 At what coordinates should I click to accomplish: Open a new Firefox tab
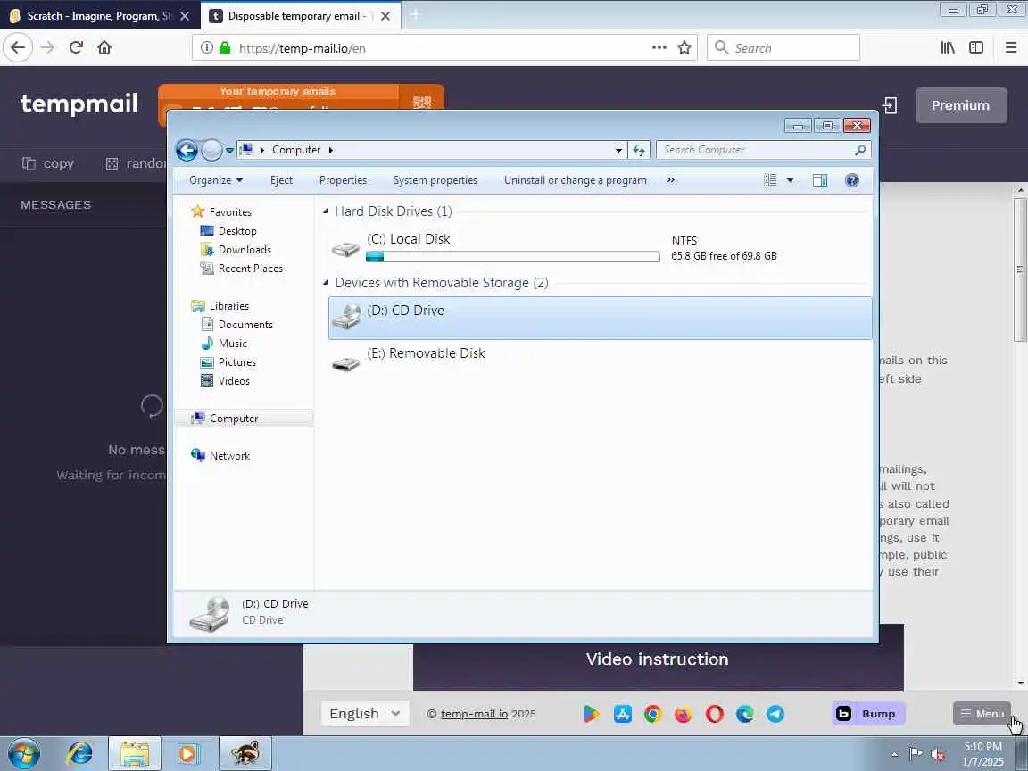(416, 16)
